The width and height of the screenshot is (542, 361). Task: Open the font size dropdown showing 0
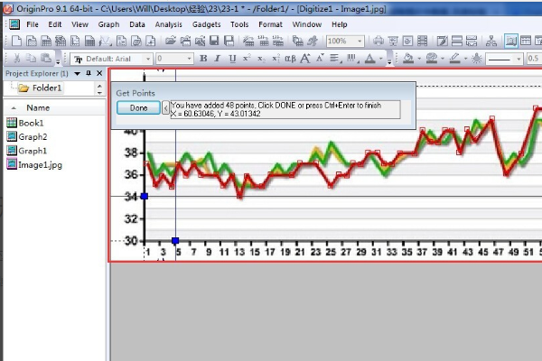pos(189,59)
